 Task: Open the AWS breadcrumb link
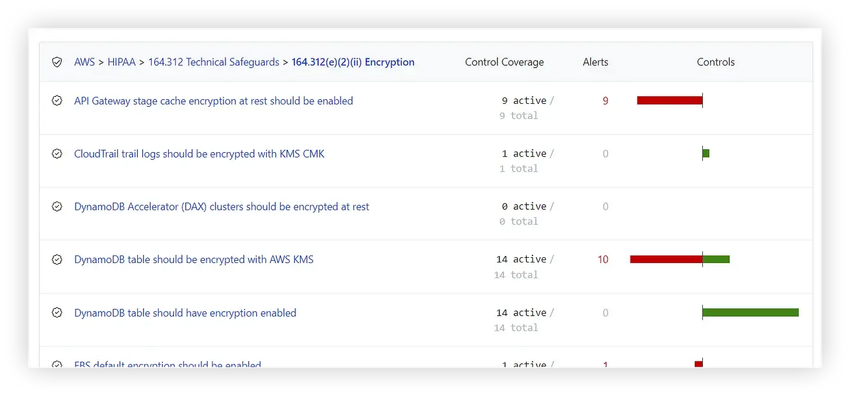pyautogui.click(x=84, y=62)
